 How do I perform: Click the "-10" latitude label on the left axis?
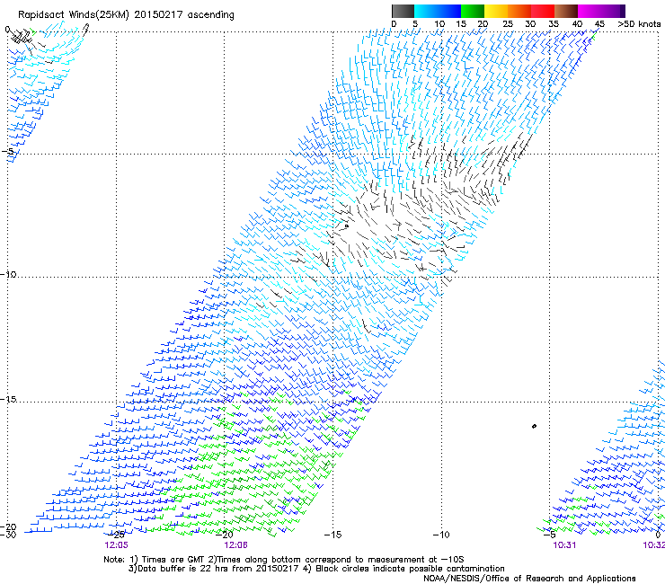tap(8, 274)
